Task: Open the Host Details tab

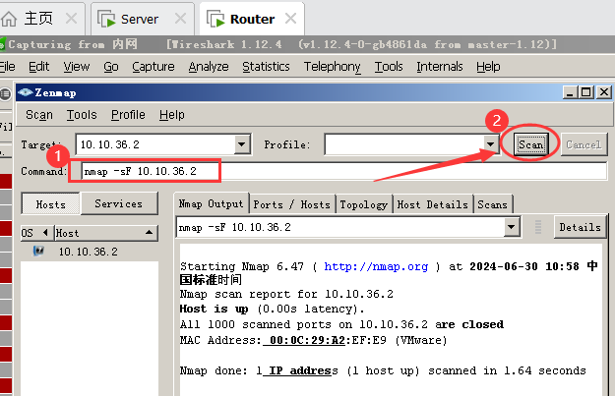Action: pos(432,204)
